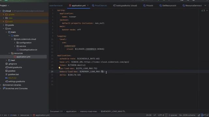Close the application.yml tab

point(88,6)
